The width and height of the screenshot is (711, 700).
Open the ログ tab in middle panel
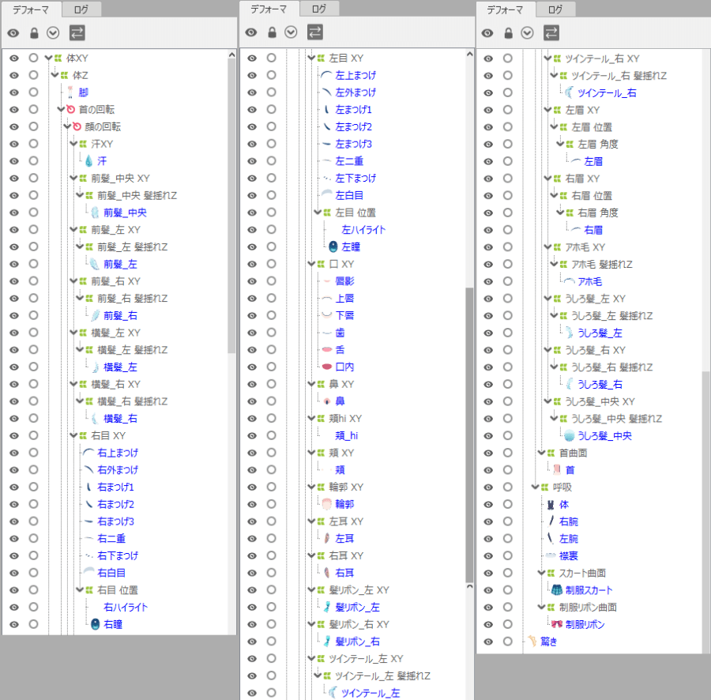pos(319,9)
